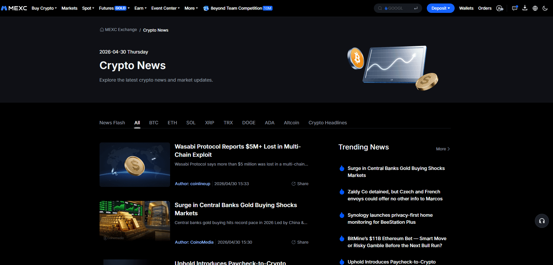The height and width of the screenshot is (265, 553).
Task: Click flame icon beside Synology trending item
Action: click(x=342, y=215)
